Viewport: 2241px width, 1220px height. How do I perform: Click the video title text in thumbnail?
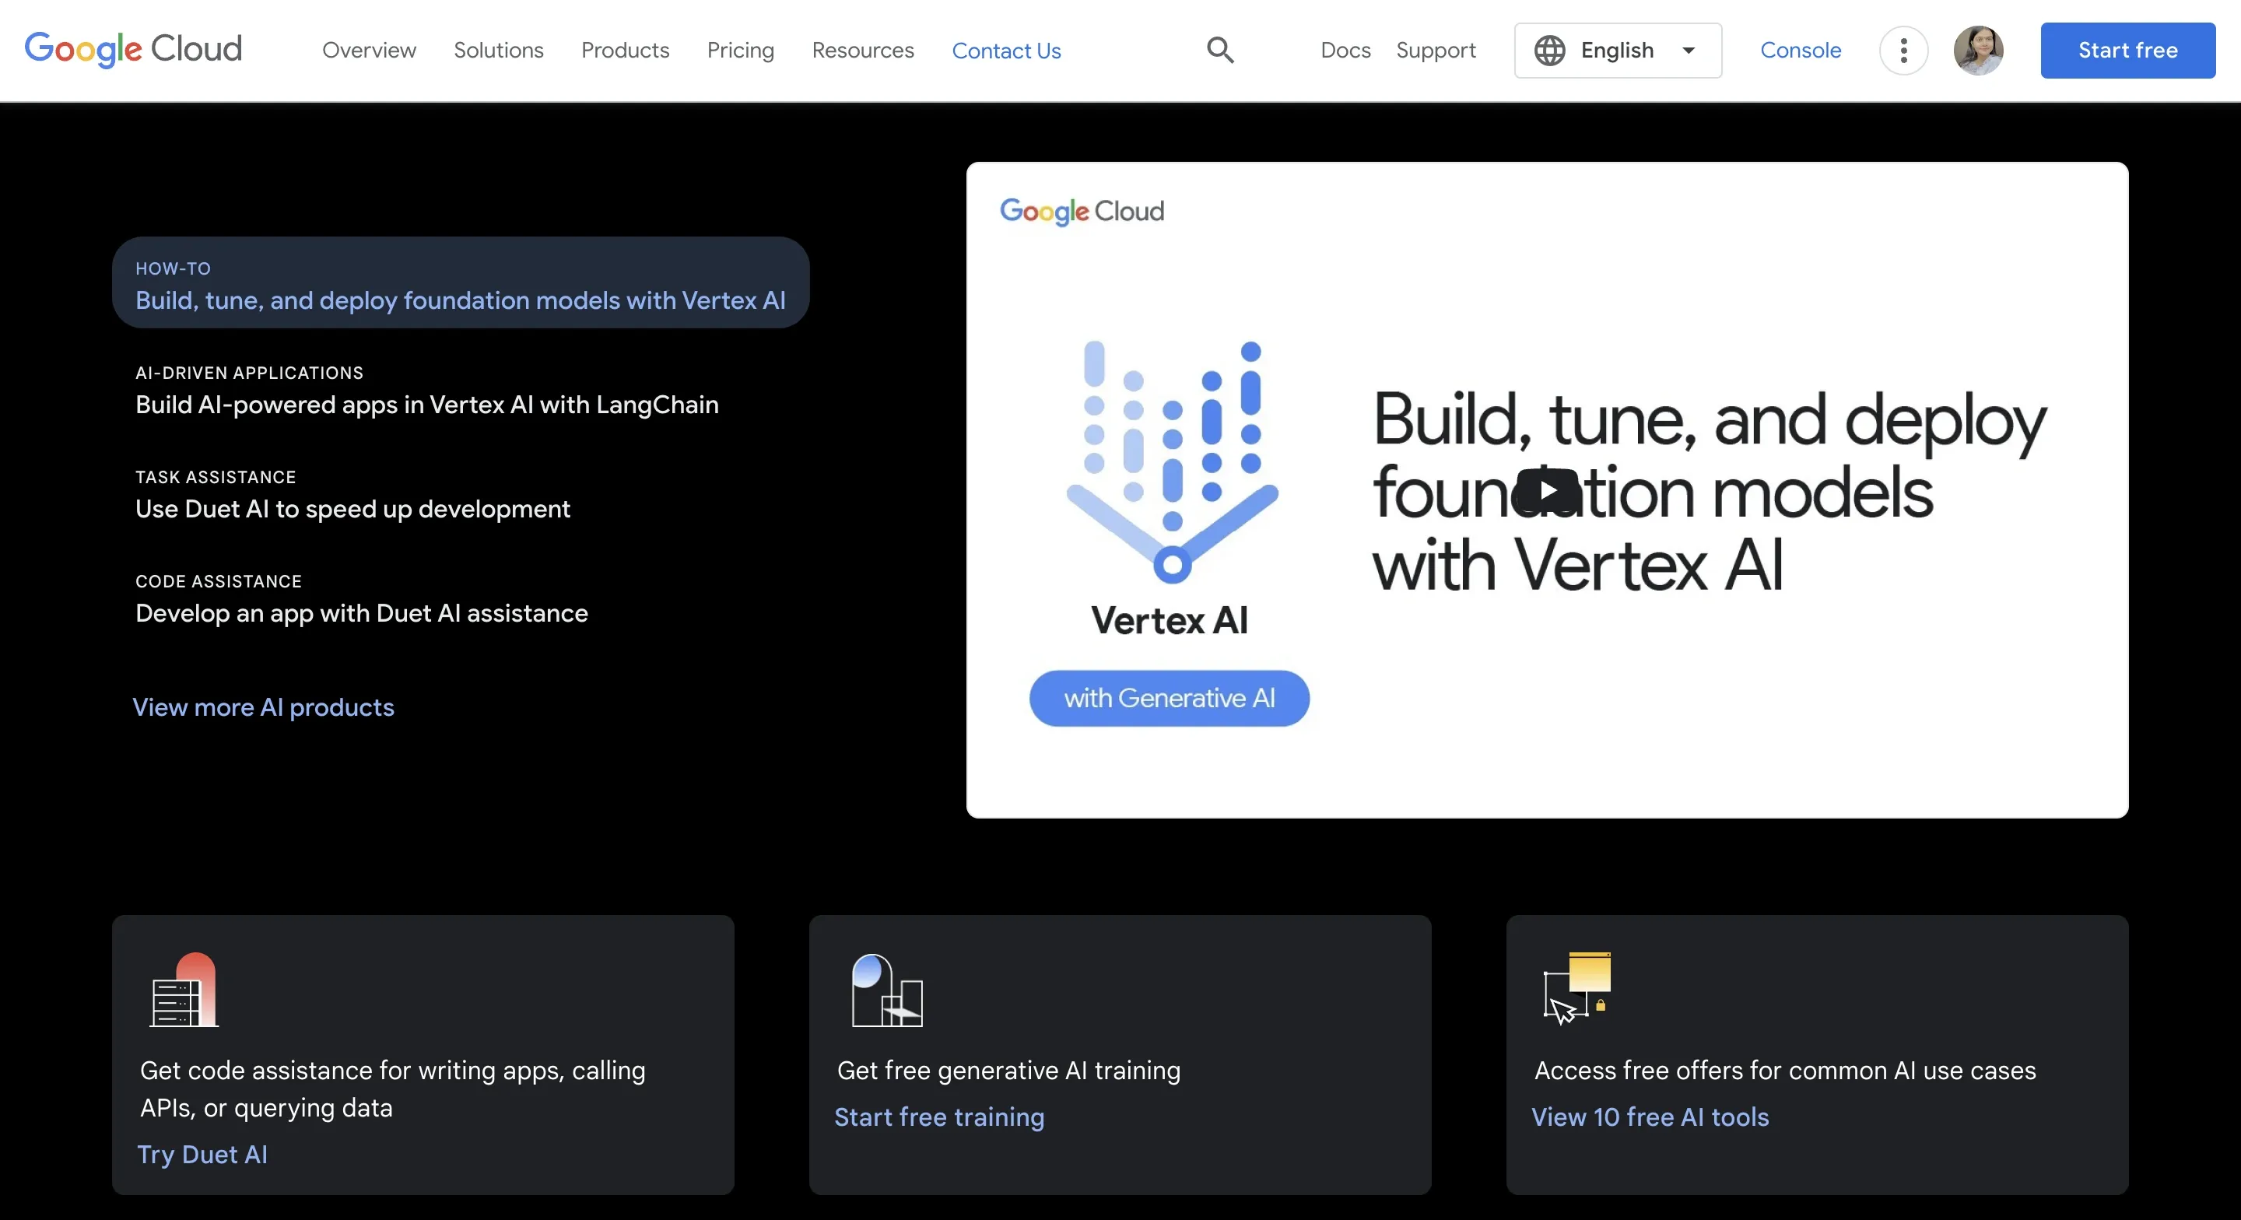[1710, 492]
